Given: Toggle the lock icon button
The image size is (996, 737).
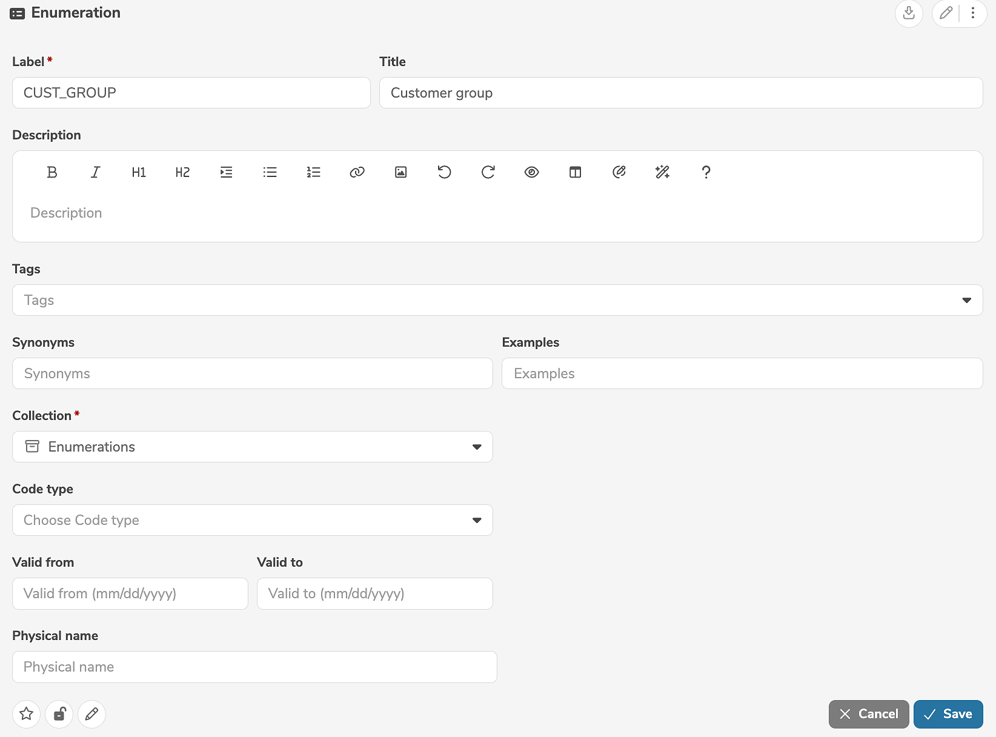Looking at the screenshot, I should [x=59, y=714].
